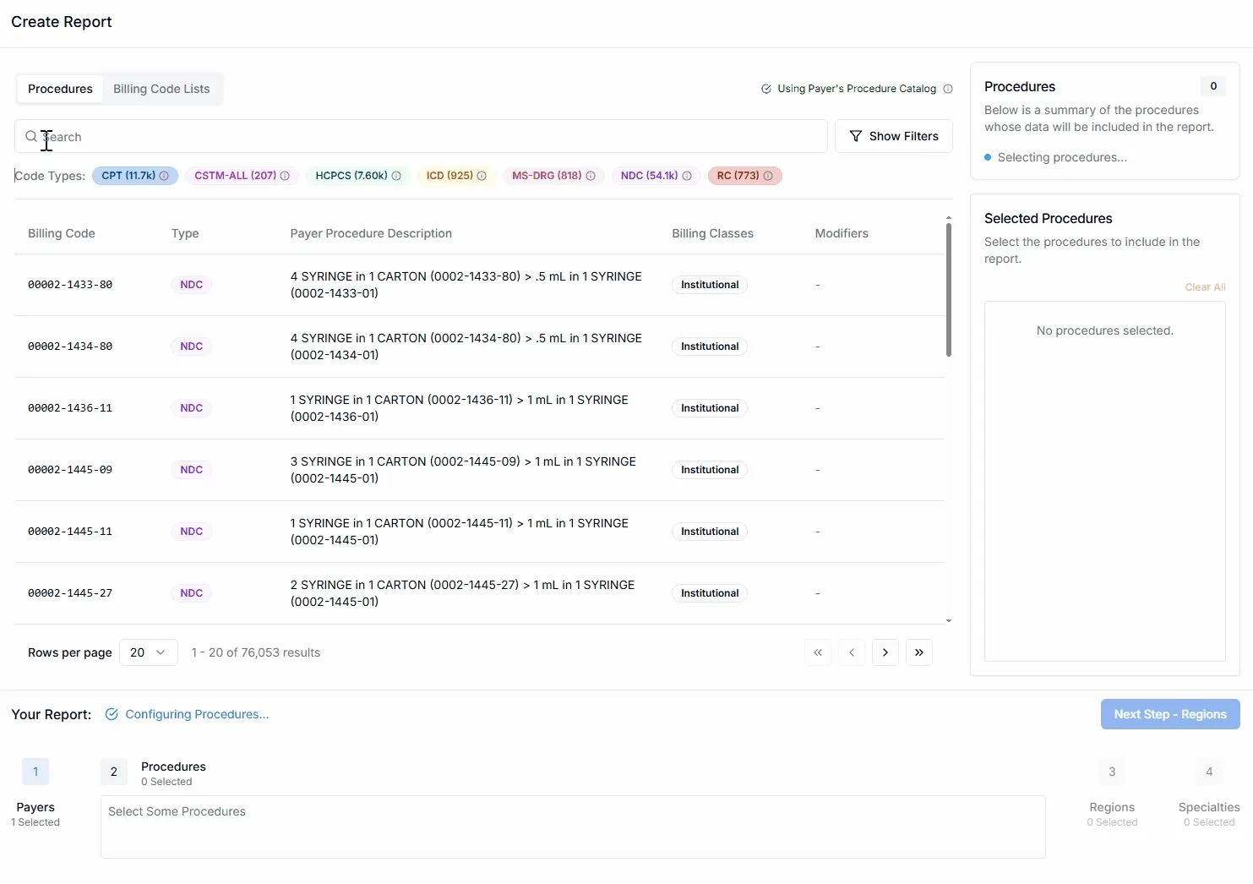Toggle RC (773) code type filter
This screenshot has height=884, width=1253.
pyautogui.click(x=744, y=176)
